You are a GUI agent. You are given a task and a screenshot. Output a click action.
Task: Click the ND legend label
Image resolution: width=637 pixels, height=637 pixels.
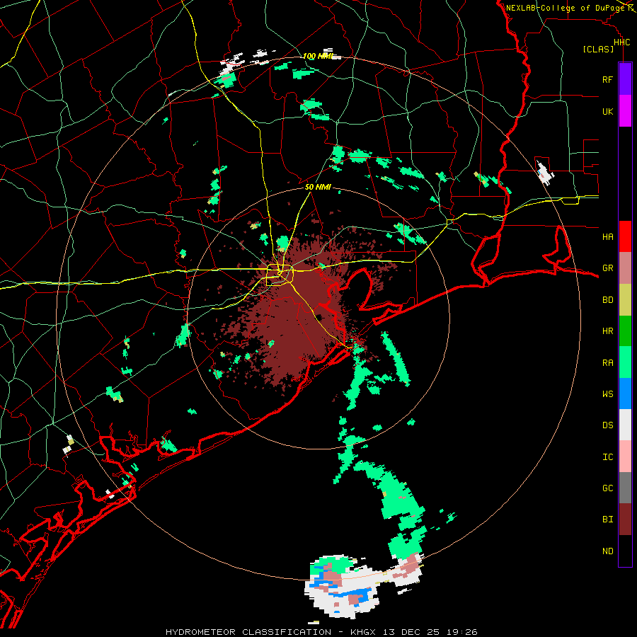[x=607, y=551]
